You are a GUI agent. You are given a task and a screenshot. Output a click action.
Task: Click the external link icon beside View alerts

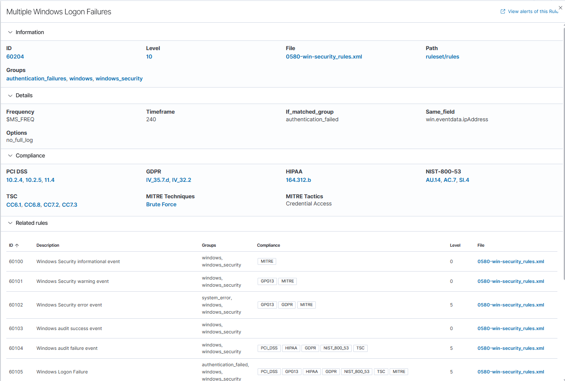coord(503,11)
